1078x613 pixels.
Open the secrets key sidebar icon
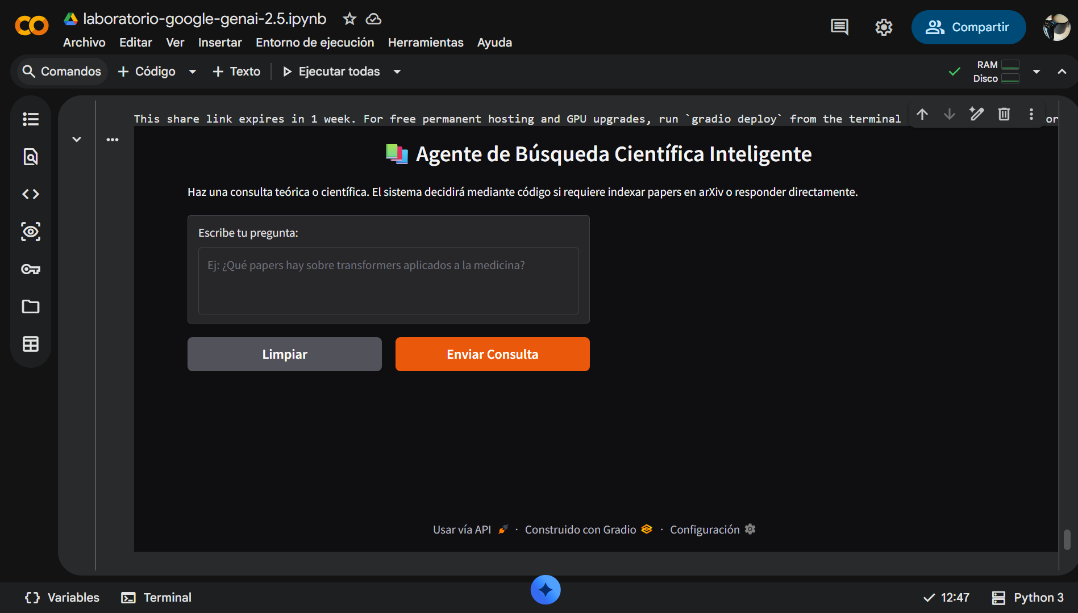31,269
